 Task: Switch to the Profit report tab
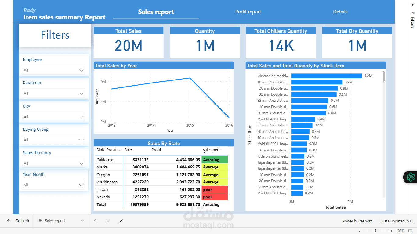(248, 12)
